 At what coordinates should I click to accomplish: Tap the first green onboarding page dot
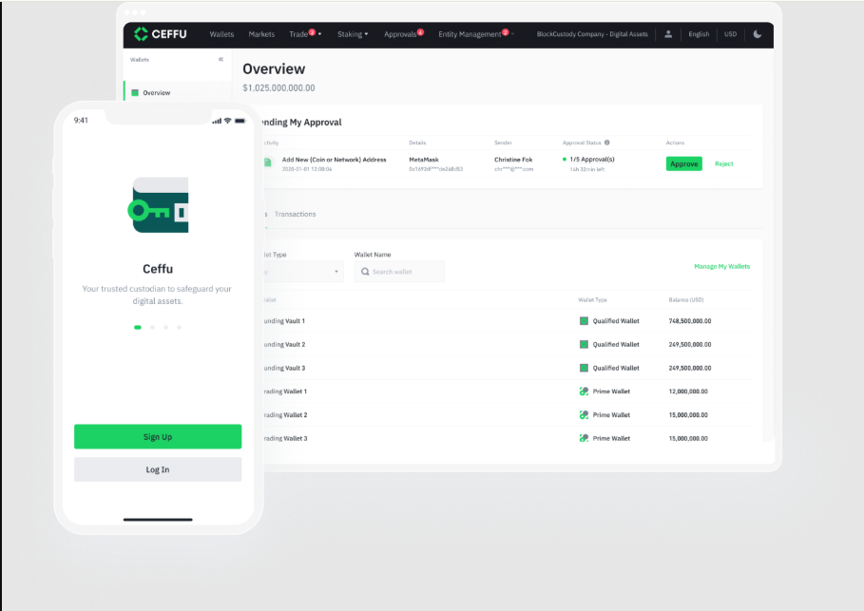pyautogui.click(x=137, y=327)
